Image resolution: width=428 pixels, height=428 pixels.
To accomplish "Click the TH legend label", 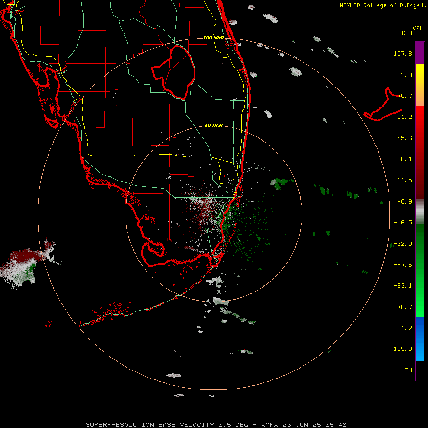I will (x=409, y=370).
